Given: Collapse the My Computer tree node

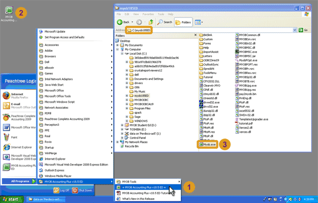Looking at the screenshot, I should click(x=118, y=49).
